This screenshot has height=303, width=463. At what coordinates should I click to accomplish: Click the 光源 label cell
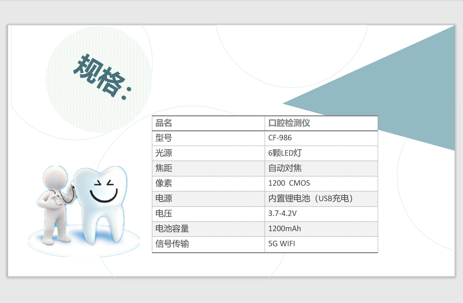coord(208,153)
